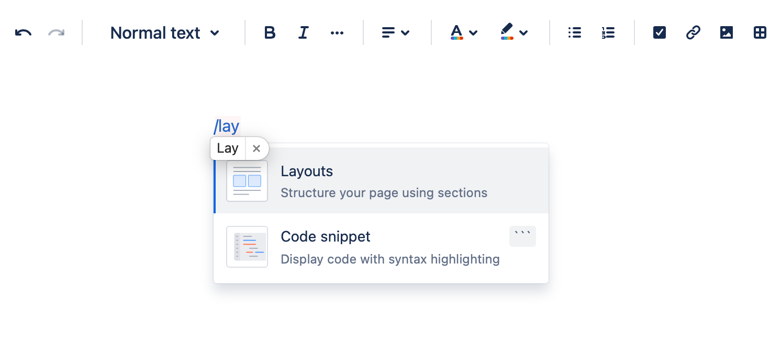Insert a numbered list
Image resolution: width=781 pixels, height=343 pixels.
608,33
